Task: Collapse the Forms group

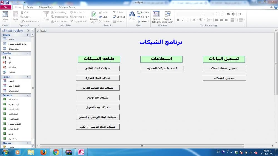Action: 28,77
